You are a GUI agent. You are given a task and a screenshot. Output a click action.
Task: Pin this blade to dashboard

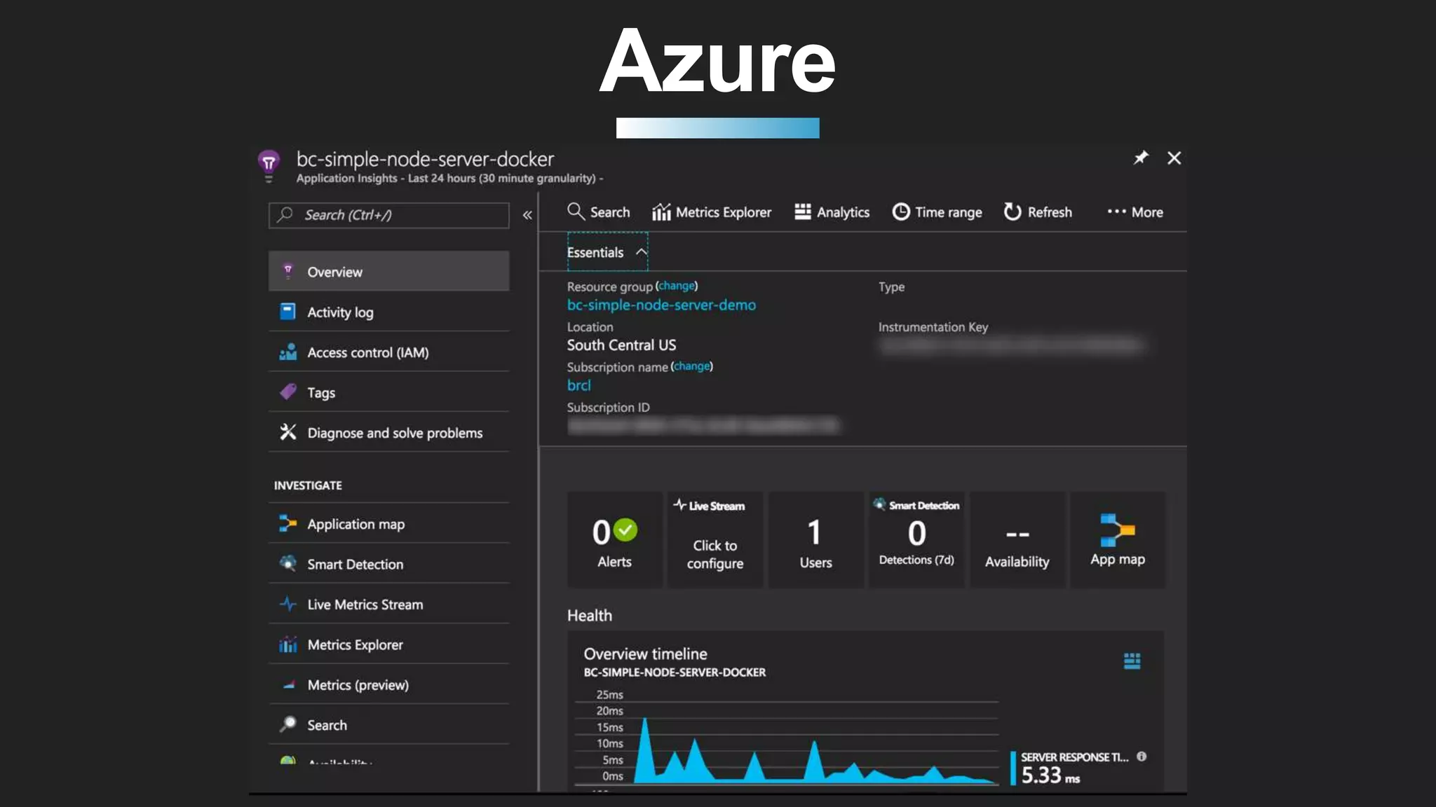click(1141, 158)
